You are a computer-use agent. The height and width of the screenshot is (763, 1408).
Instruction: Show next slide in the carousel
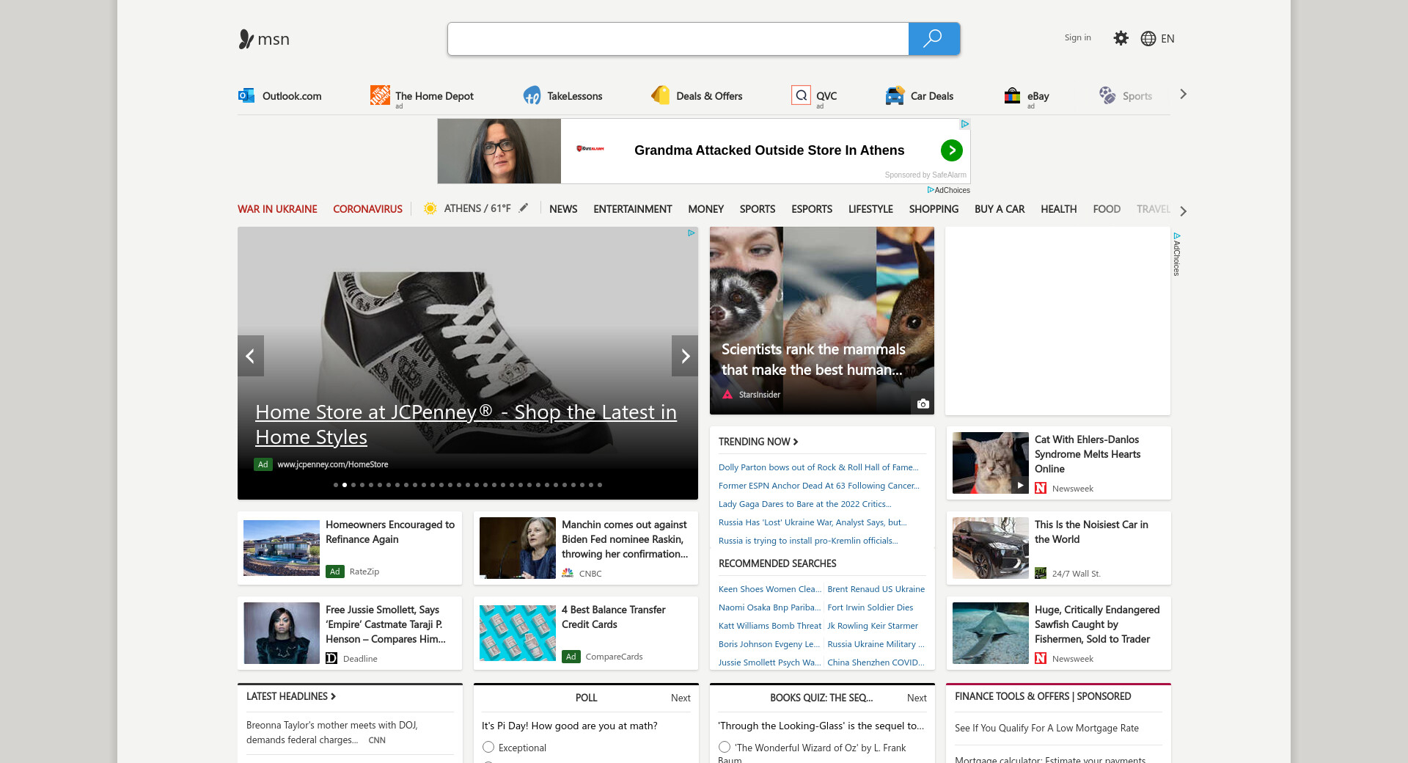[x=685, y=356]
